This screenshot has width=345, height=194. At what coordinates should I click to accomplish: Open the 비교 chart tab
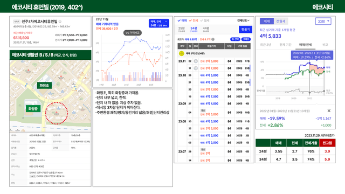[325, 45]
